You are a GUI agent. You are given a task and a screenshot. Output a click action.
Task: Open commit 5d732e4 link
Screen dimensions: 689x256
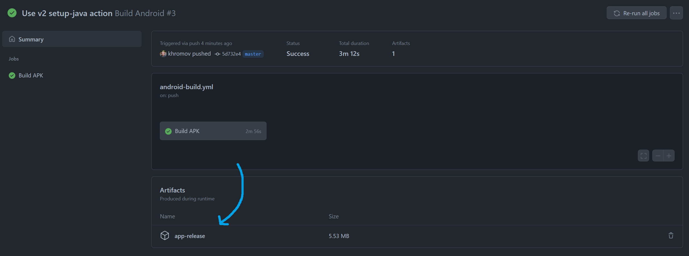point(231,54)
